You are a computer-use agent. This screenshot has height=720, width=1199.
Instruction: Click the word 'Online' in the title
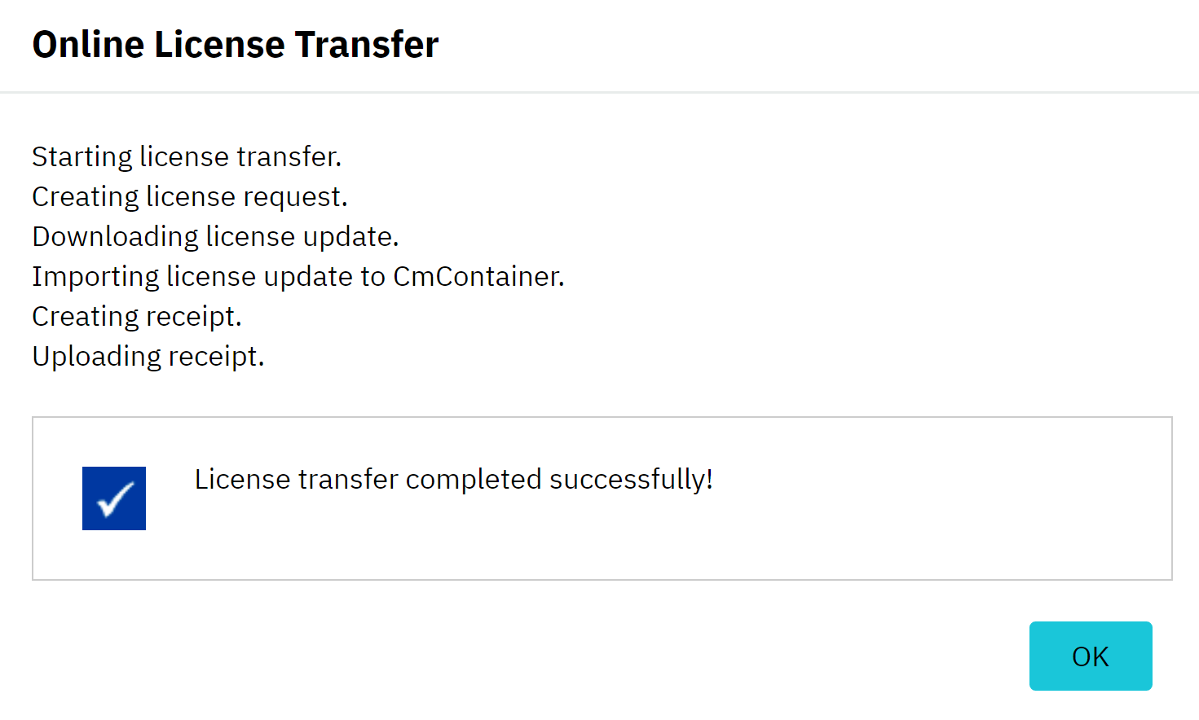pos(88,45)
